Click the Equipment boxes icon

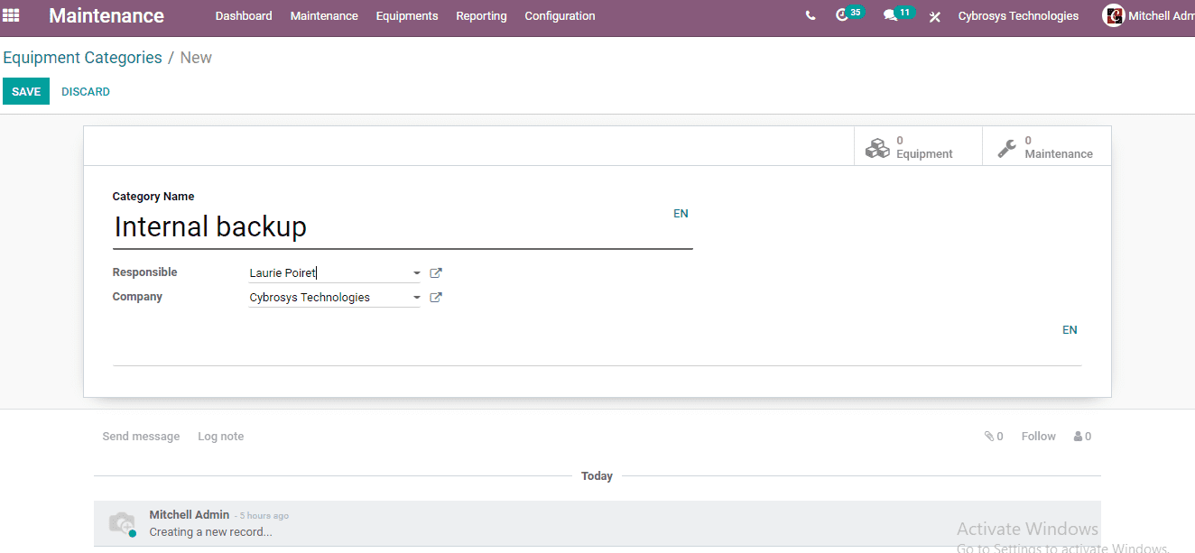pyautogui.click(x=877, y=148)
